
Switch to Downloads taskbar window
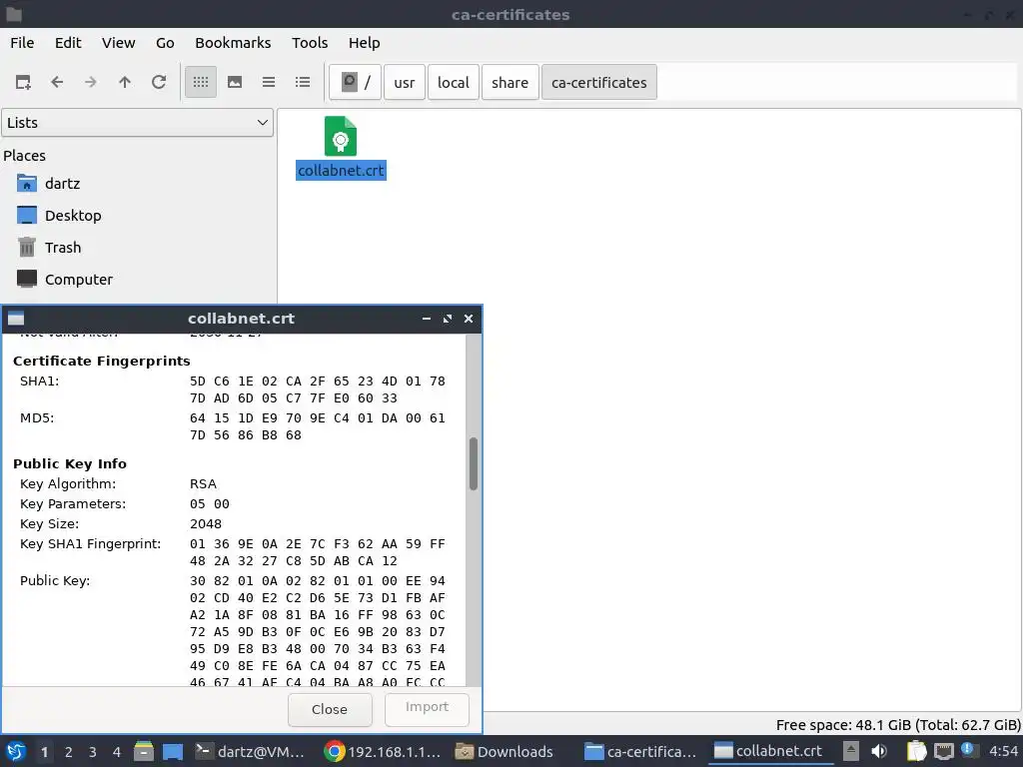pyautogui.click(x=505, y=751)
